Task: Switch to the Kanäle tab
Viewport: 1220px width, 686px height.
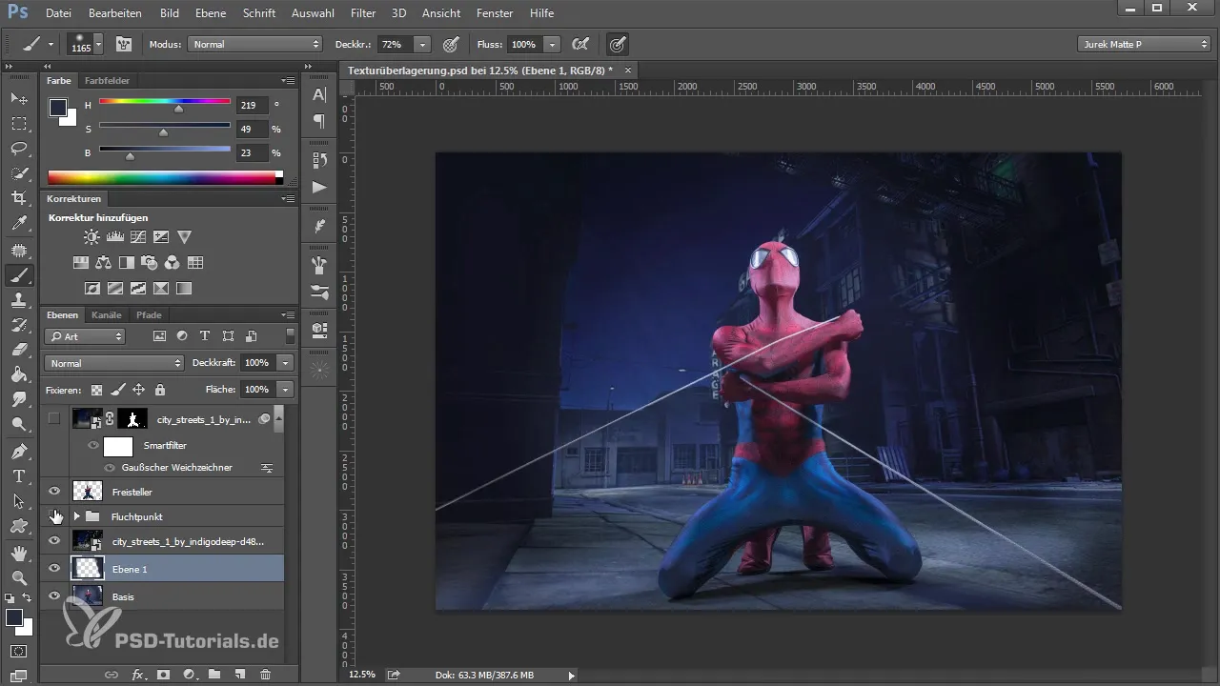Action: 107,314
